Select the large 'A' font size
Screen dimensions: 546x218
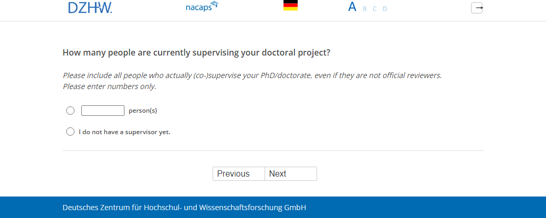tap(352, 7)
